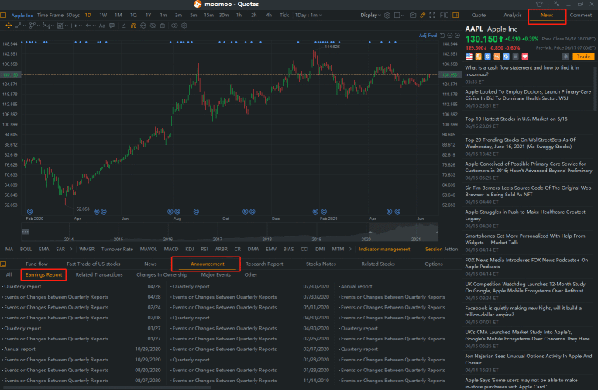Click the timeline range slider handle

pyautogui.click(x=370, y=232)
